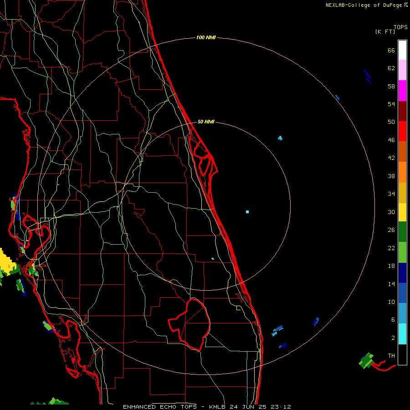This screenshot has height=410, width=410.
Task: Click the bright yellow legend swatch
Action: point(402,212)
